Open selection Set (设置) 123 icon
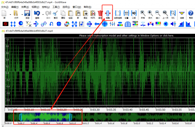 [126, 15]
